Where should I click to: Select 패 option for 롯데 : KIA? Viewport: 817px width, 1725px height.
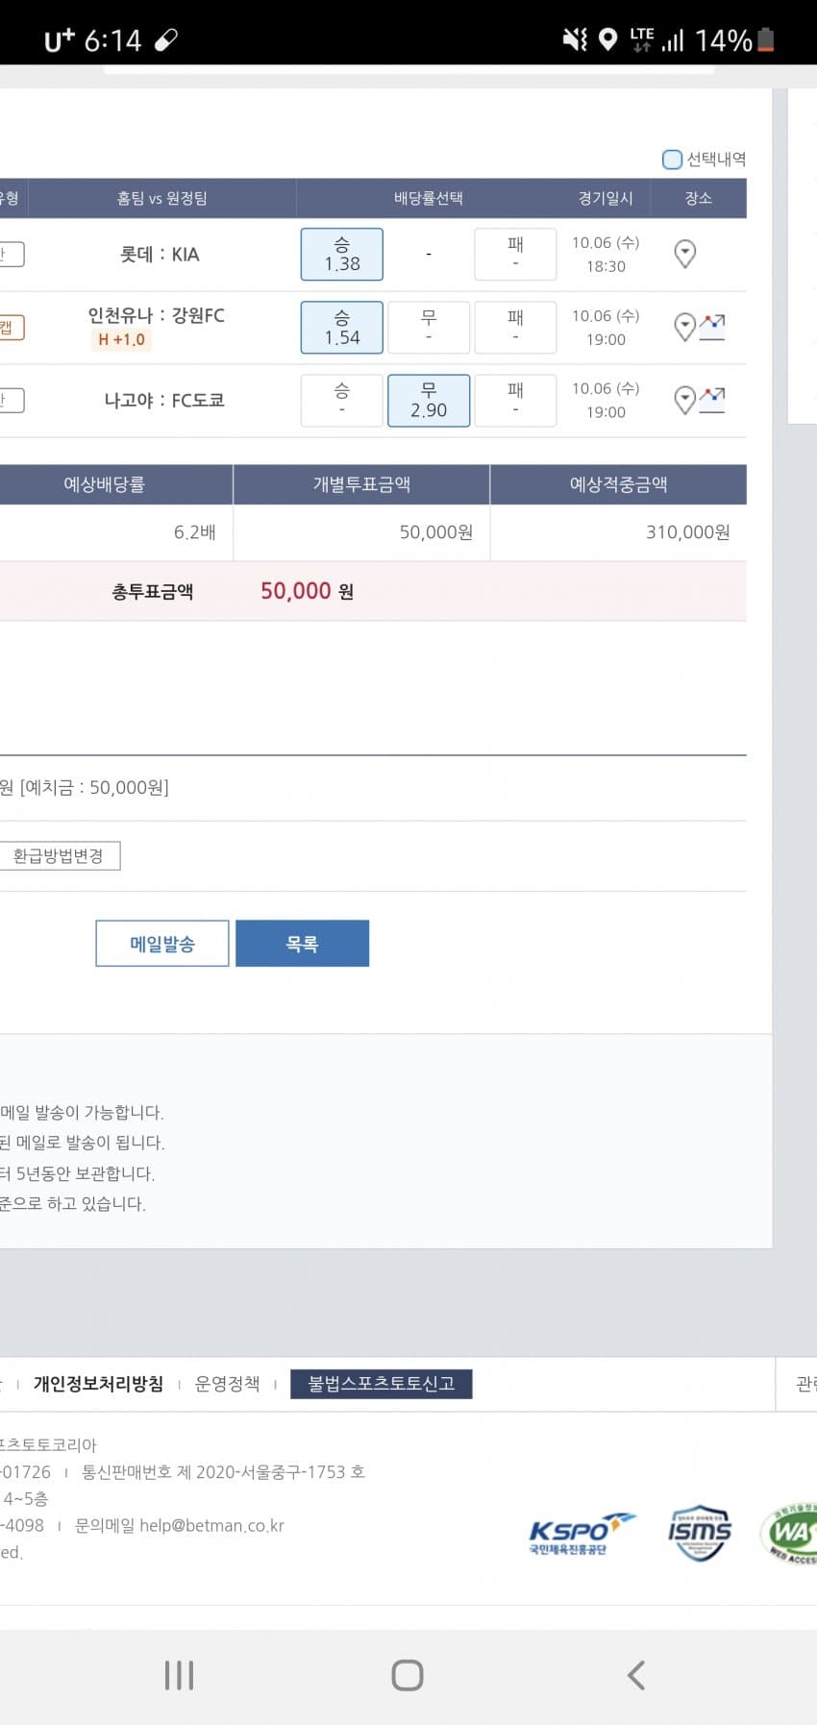(515, 254)
